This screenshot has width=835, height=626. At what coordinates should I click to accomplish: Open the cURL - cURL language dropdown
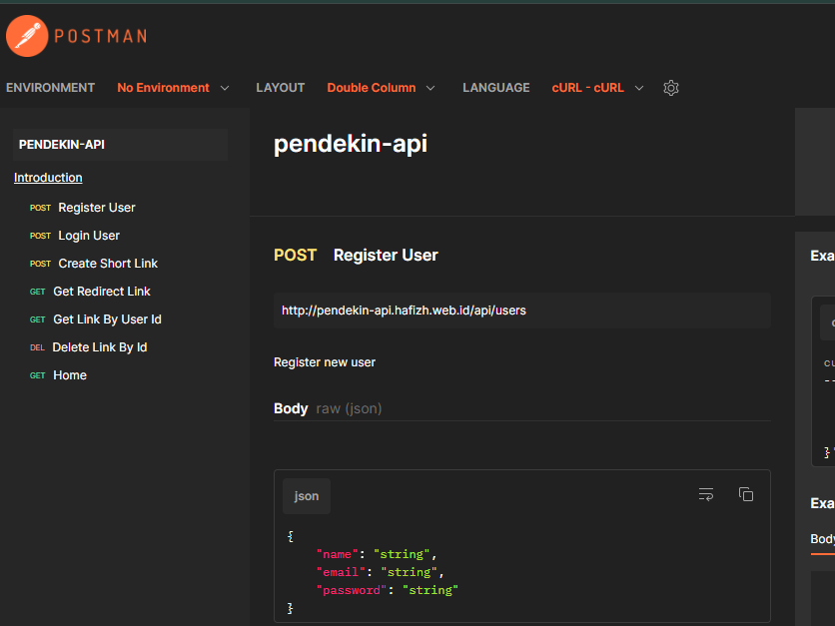[x=597, y=88]
